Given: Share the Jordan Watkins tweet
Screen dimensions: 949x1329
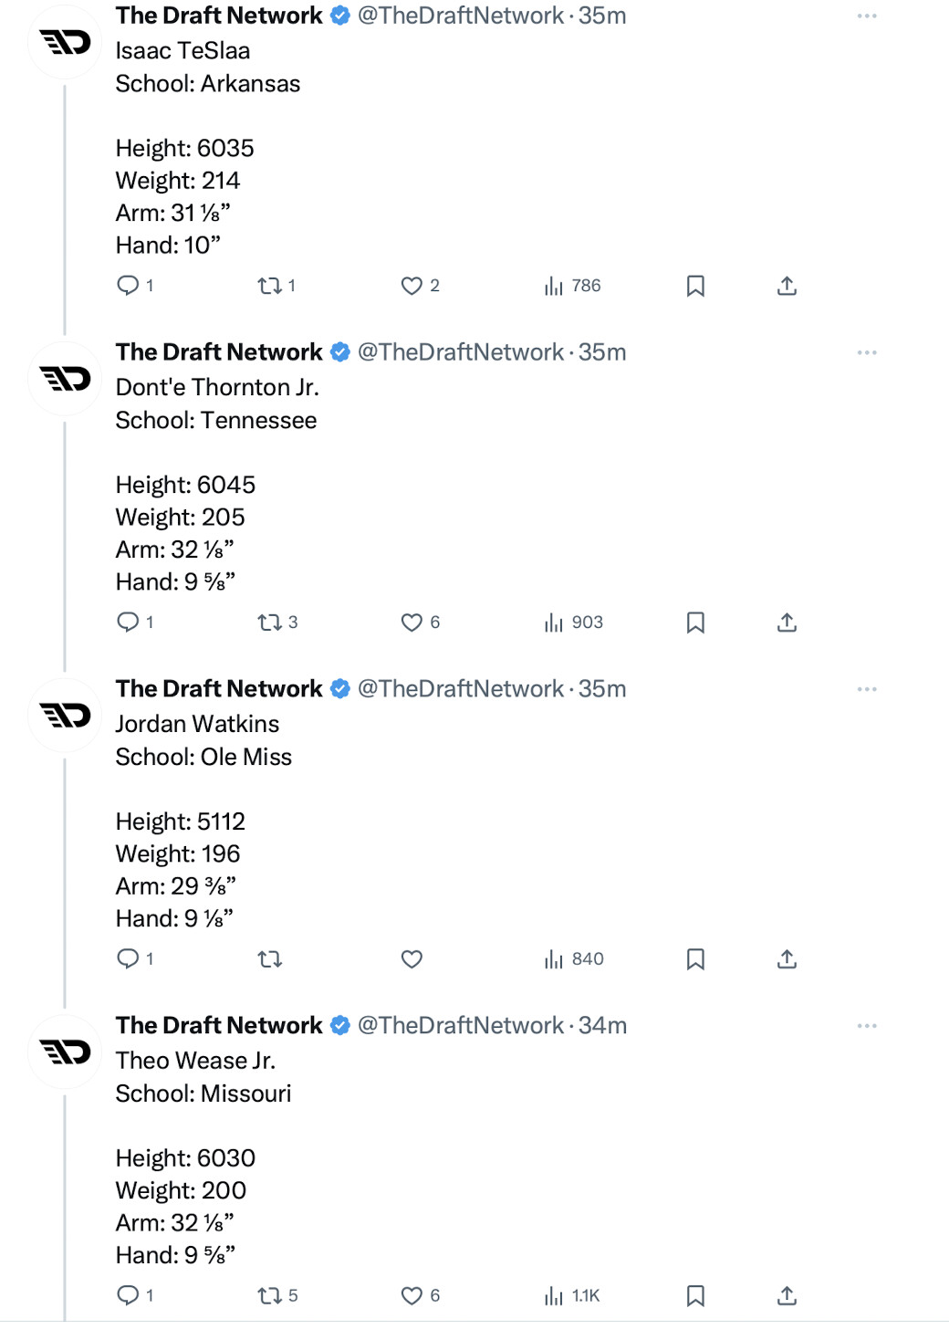Looking at the screenshot, I should coord(787,959).
